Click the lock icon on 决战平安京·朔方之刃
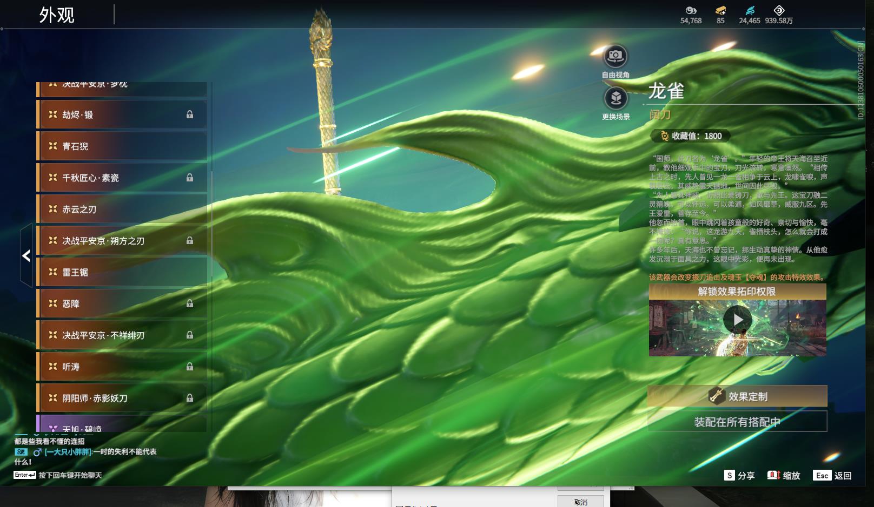 click(190, 240)
